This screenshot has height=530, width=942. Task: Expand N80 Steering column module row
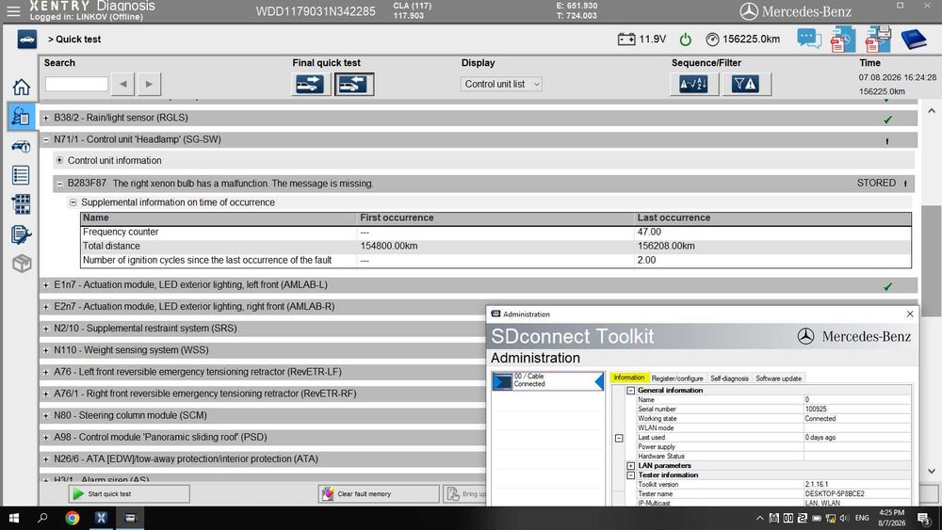(45, 416)
